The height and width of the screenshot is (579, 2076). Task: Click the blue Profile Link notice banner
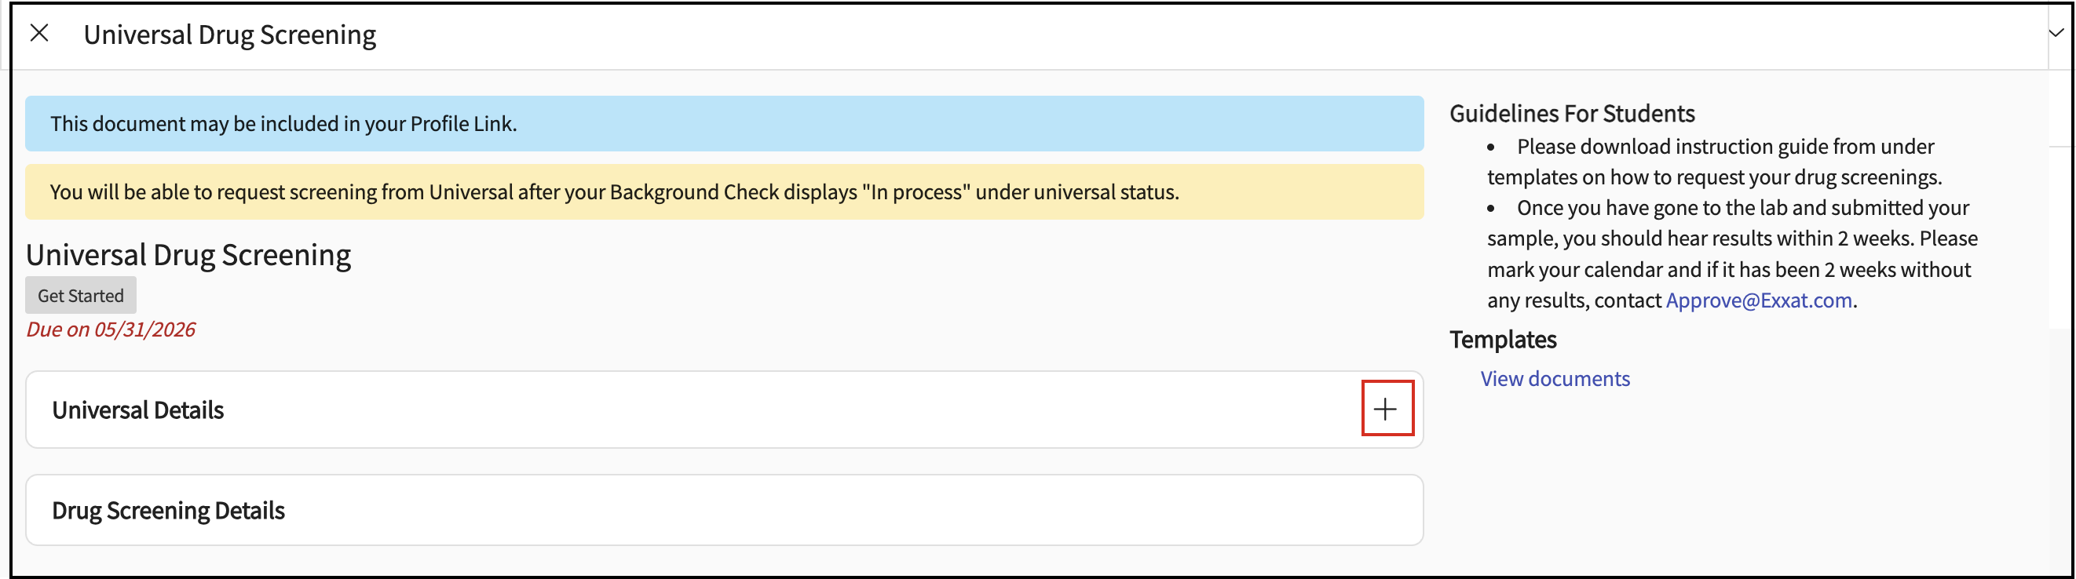[724, 123]
